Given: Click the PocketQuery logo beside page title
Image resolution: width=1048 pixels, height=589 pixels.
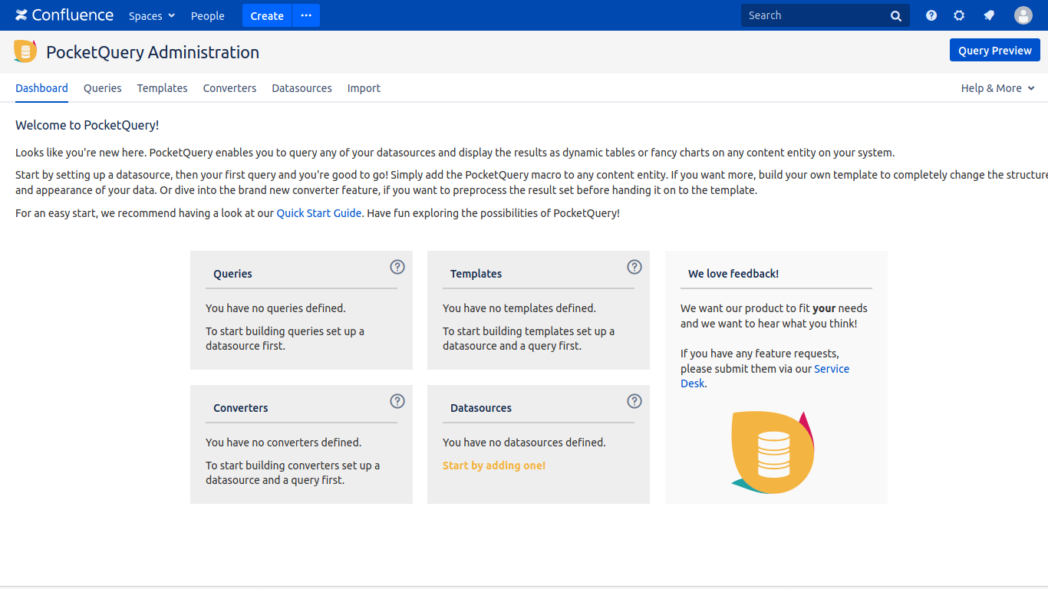Looking at the screenshot, I should (25, 51).
